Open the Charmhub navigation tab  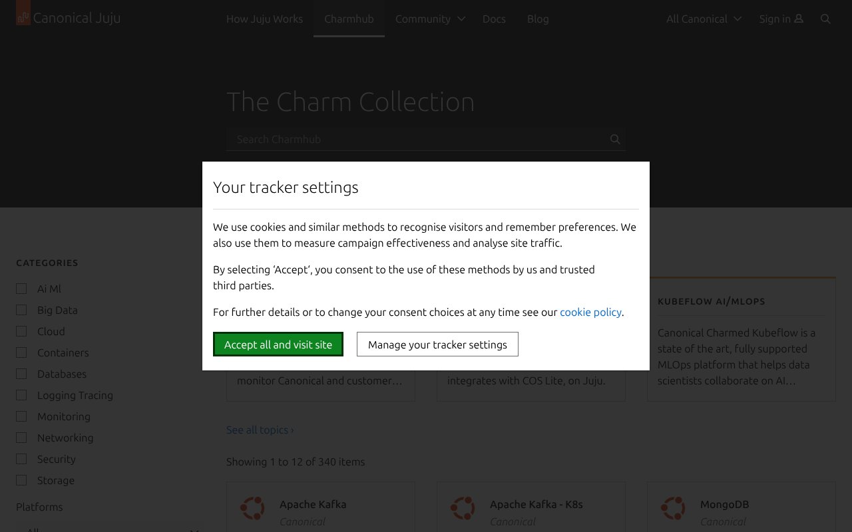pyautogui.click(x=349, y=19)
